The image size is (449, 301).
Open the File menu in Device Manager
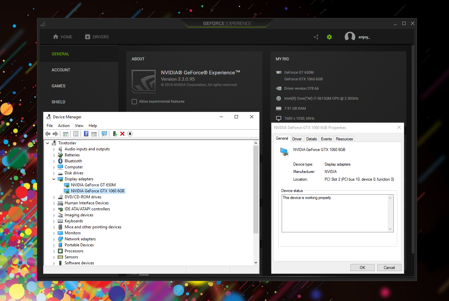coord(50,126)
